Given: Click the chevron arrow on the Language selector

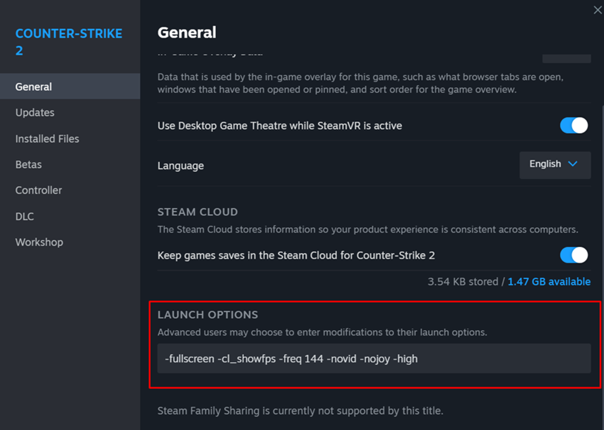Looking at the screenshot, I should point(572,165).
